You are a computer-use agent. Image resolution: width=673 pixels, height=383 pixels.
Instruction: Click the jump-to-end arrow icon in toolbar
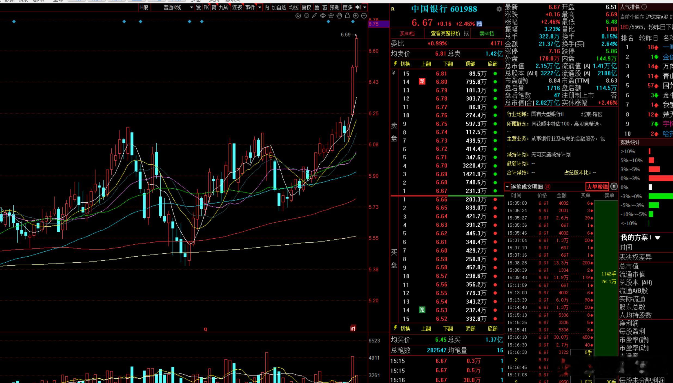click(x=358, y=7)
